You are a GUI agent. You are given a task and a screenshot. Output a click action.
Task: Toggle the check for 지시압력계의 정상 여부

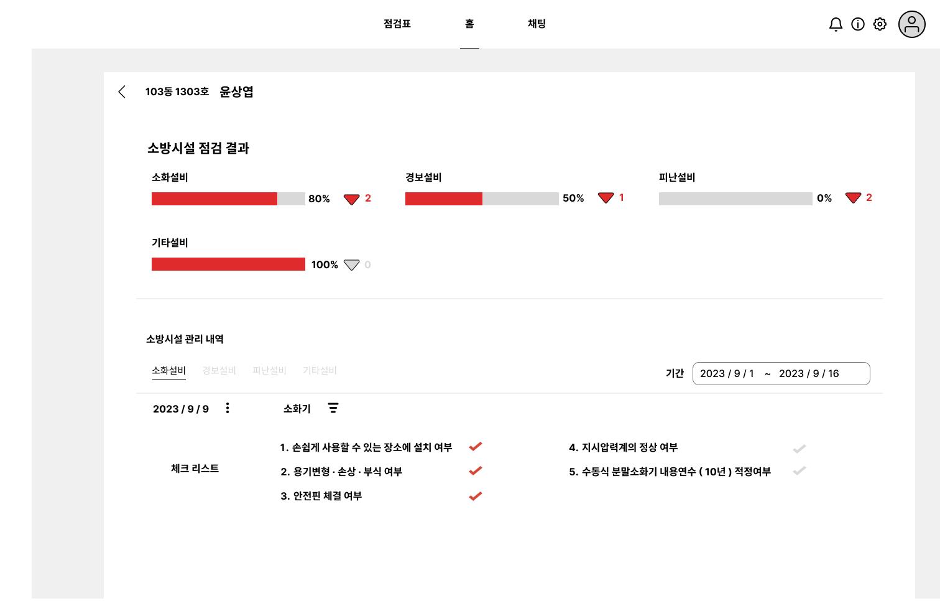799,449
